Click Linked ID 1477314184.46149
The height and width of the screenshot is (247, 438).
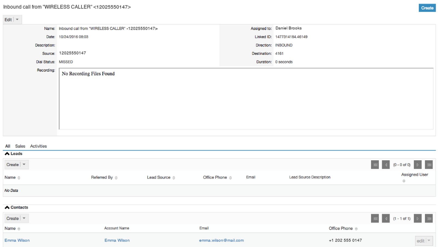pyautogui.click(x=291, y=37)
